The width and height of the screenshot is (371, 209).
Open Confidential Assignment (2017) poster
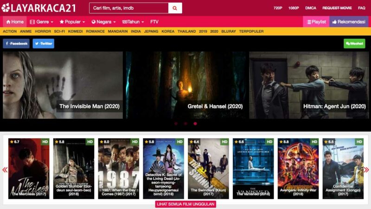pos(343,168)
